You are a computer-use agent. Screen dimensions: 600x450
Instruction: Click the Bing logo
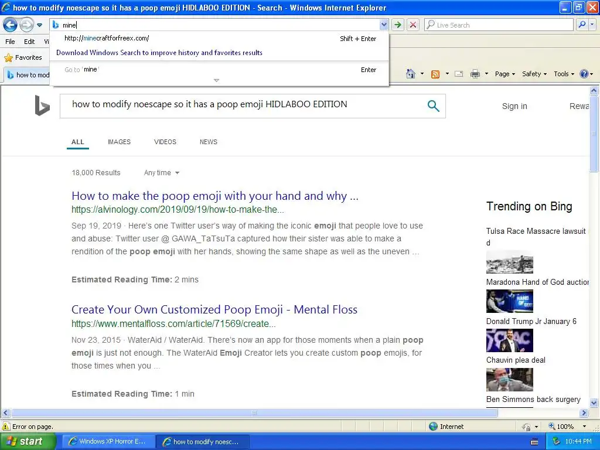click(42, 105)
